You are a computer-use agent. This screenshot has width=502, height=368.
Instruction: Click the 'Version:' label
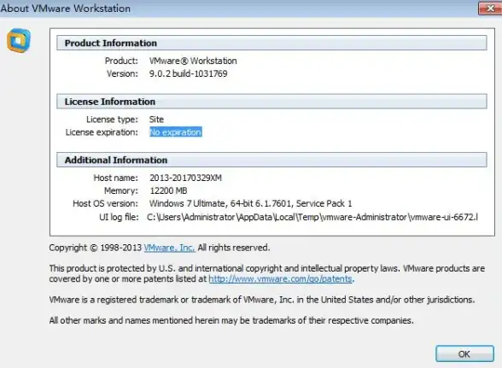(122, 73)
